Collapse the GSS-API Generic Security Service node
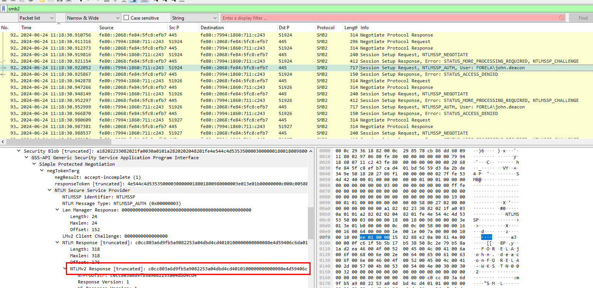The image size is (593, 288). click(27, 158)
